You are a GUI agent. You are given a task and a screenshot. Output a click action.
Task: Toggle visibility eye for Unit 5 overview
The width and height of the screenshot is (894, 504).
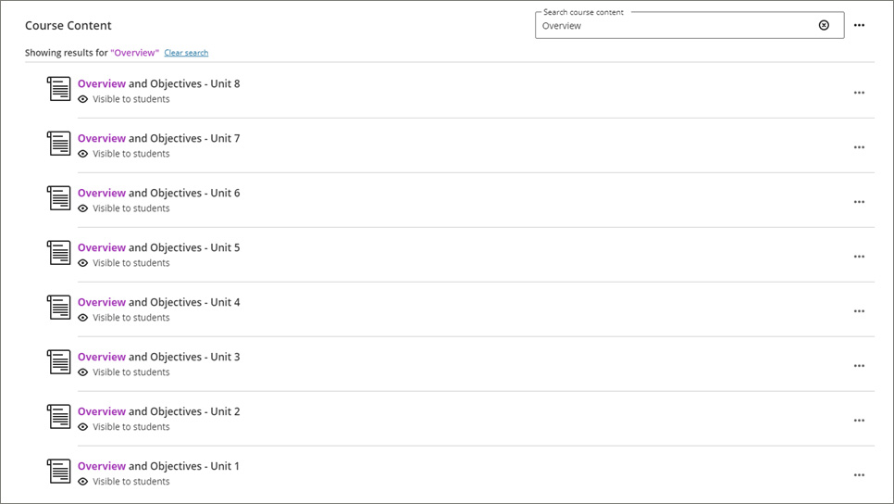pos(83,263)
